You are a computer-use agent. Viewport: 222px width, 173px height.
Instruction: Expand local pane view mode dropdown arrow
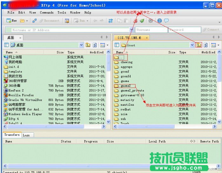click(x=108, y=45)
